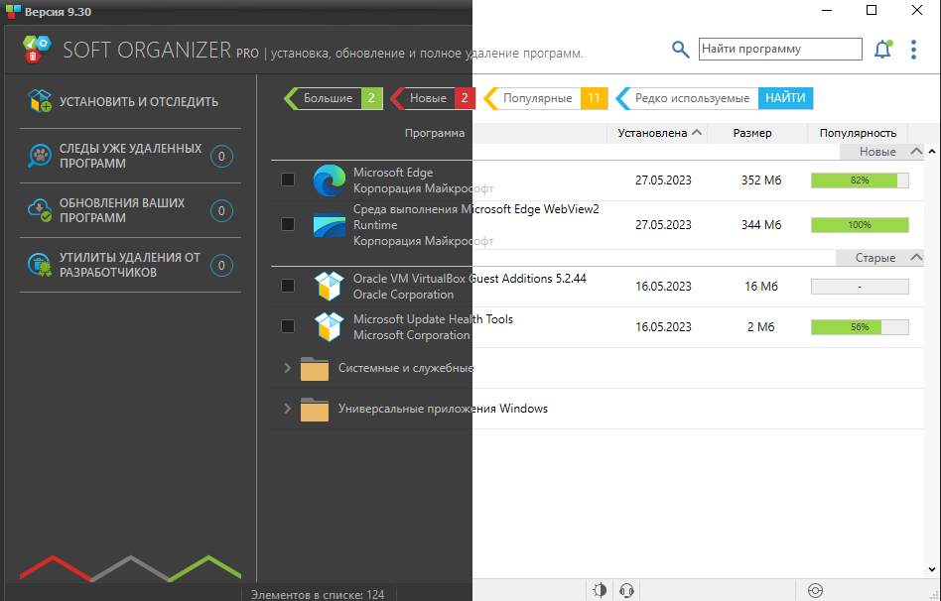Expand Универсальные приложения Windows group

(x=288, y=409)
